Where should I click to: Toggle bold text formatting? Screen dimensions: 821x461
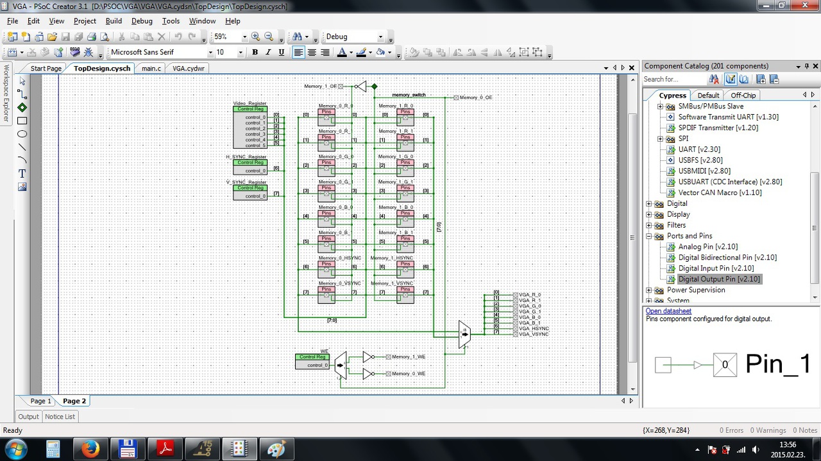pyautogui.click(x=255, y=53)
